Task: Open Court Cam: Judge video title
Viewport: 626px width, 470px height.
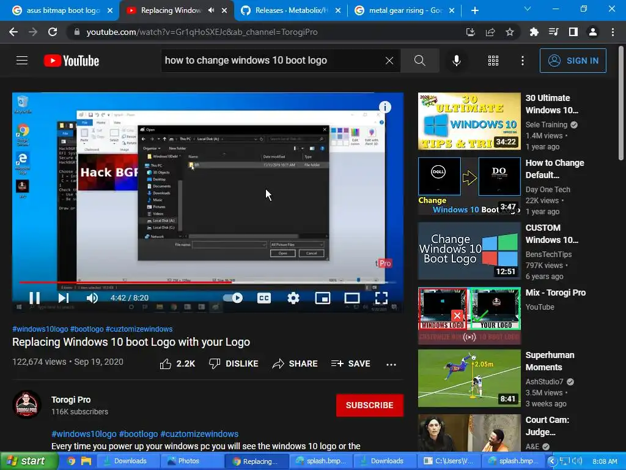Action: coord(547,426)
